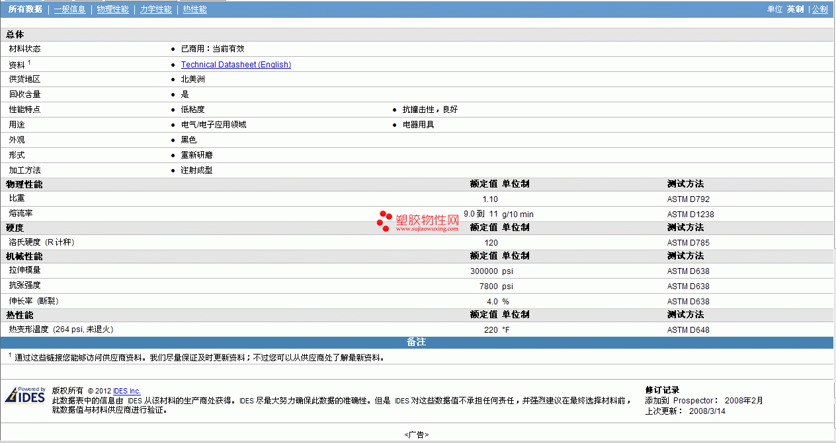836x443 pixels.
Task: Click ASTM D648 test method
Action: [688, 330]
